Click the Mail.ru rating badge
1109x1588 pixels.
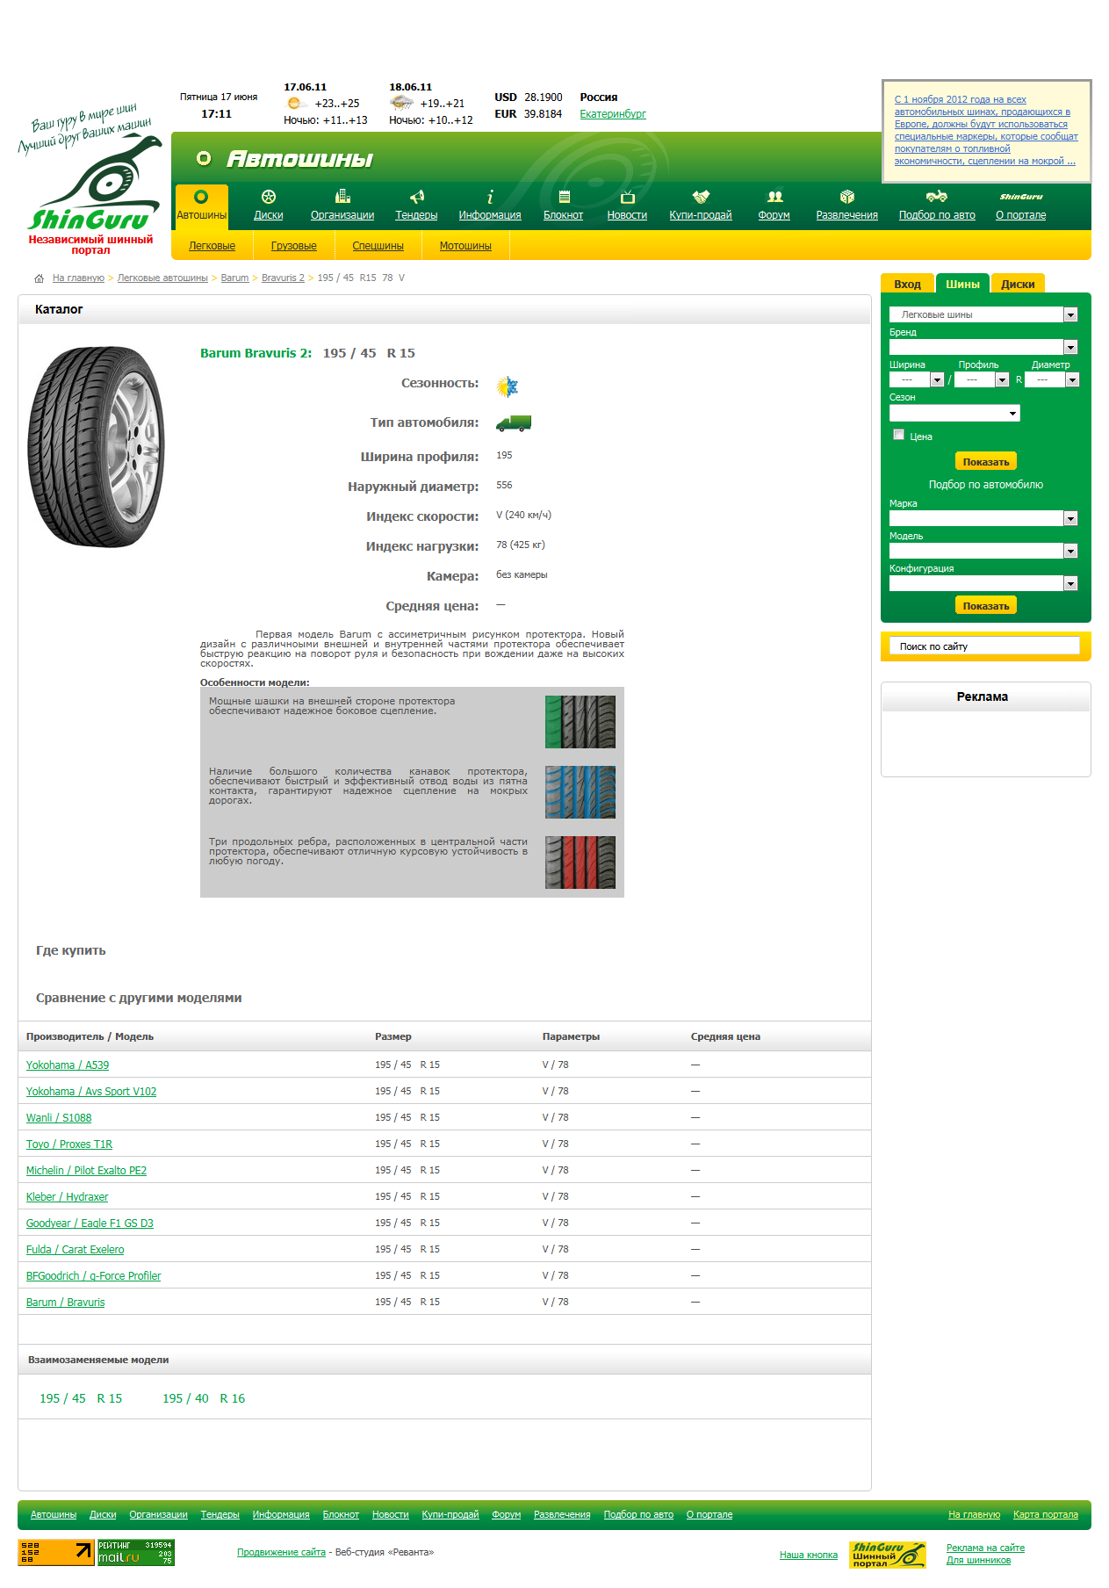tap(135, 1552)
